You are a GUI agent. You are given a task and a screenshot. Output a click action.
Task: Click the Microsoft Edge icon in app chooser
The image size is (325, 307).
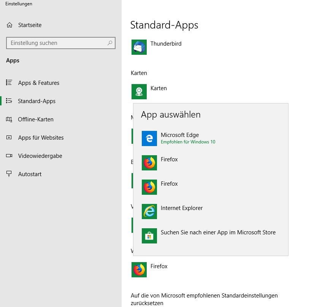click(x=149, y=138)
